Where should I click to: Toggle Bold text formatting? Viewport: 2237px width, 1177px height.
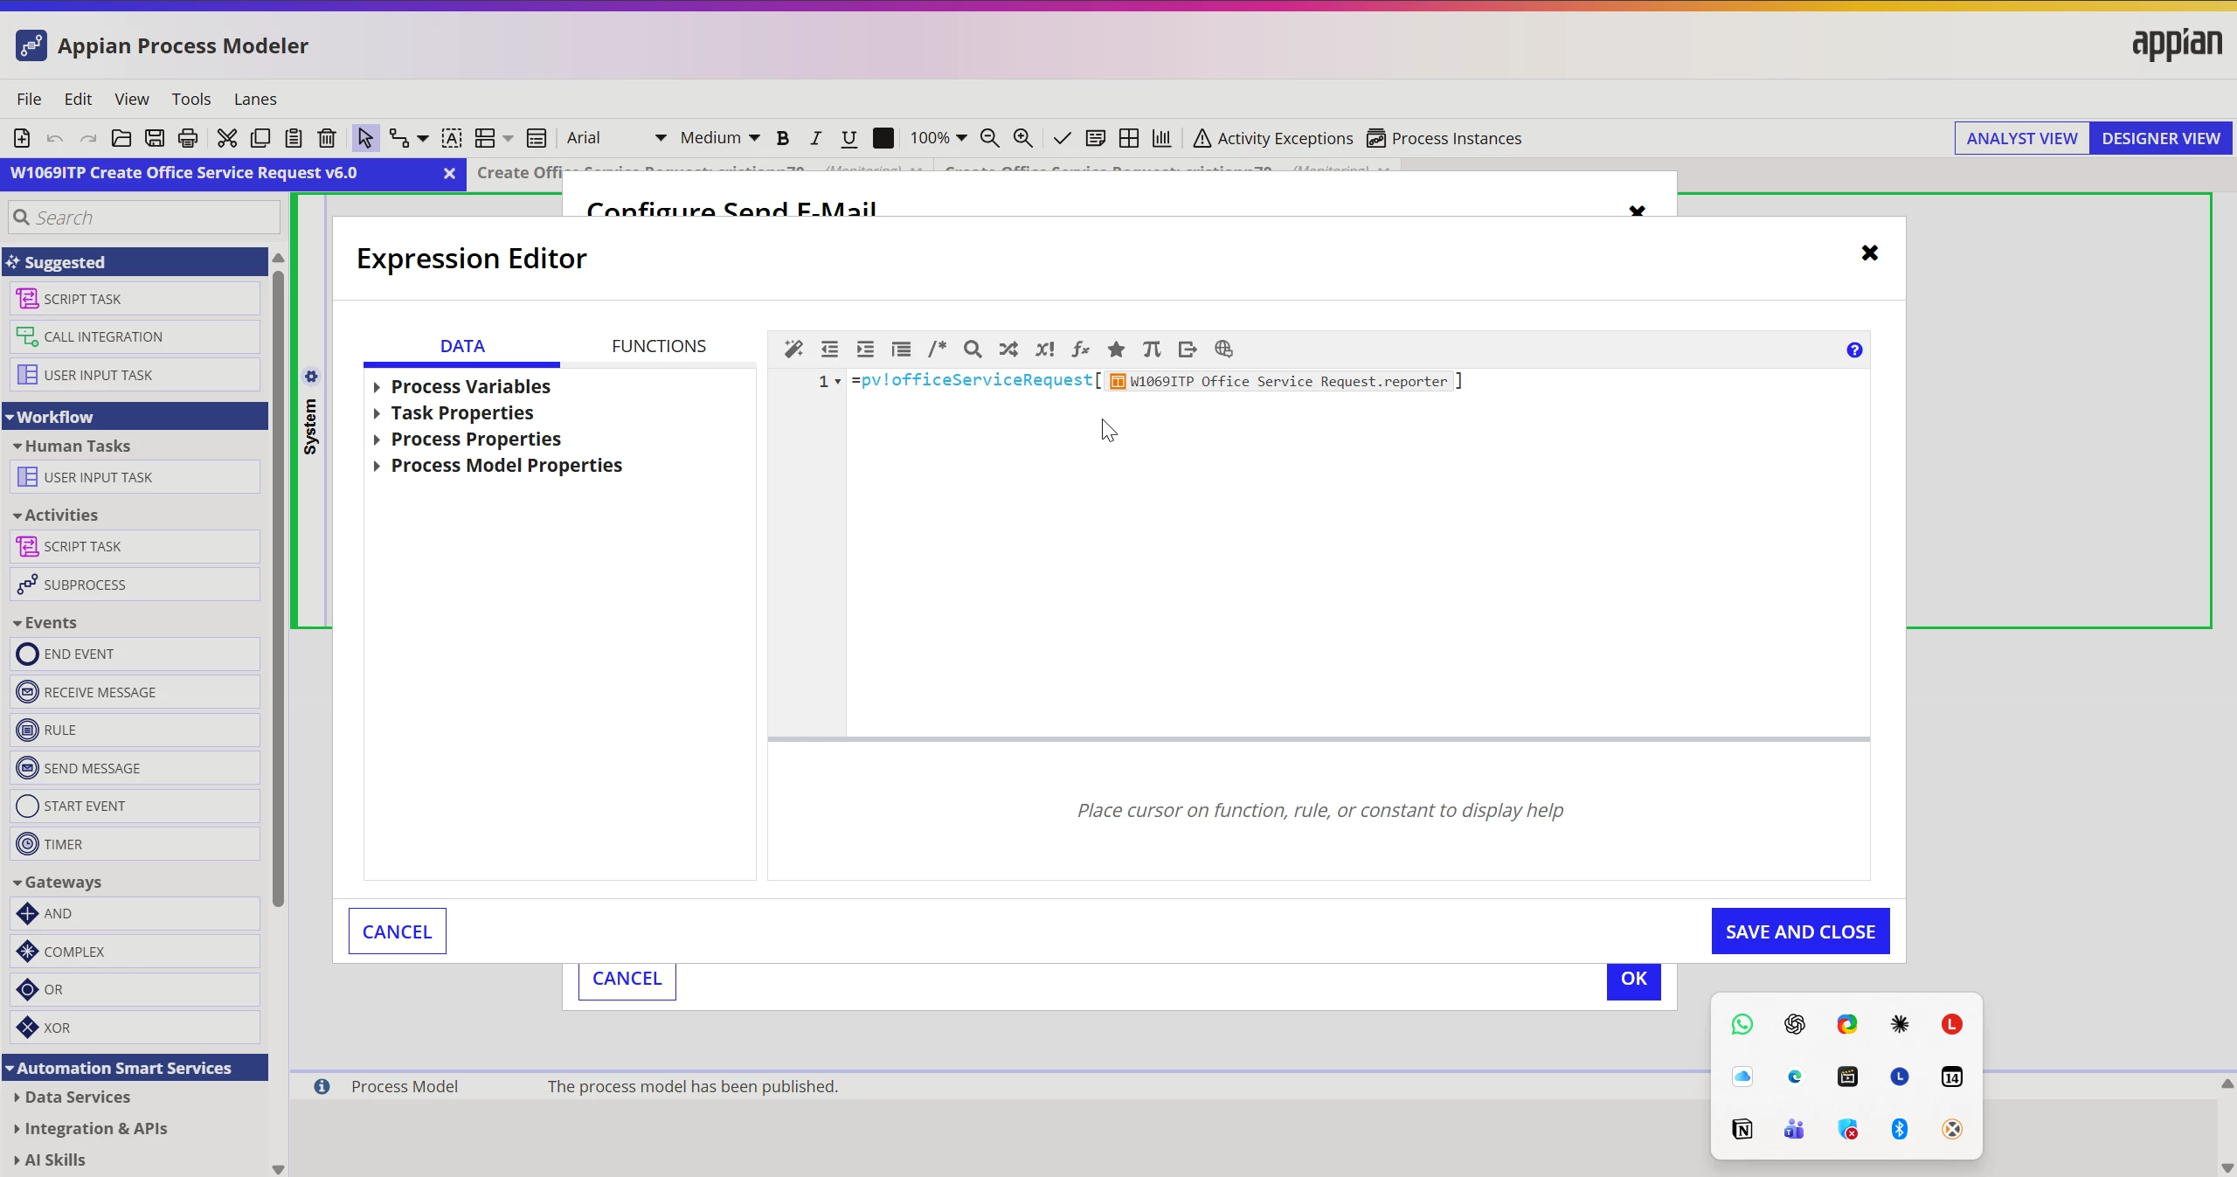783,138
